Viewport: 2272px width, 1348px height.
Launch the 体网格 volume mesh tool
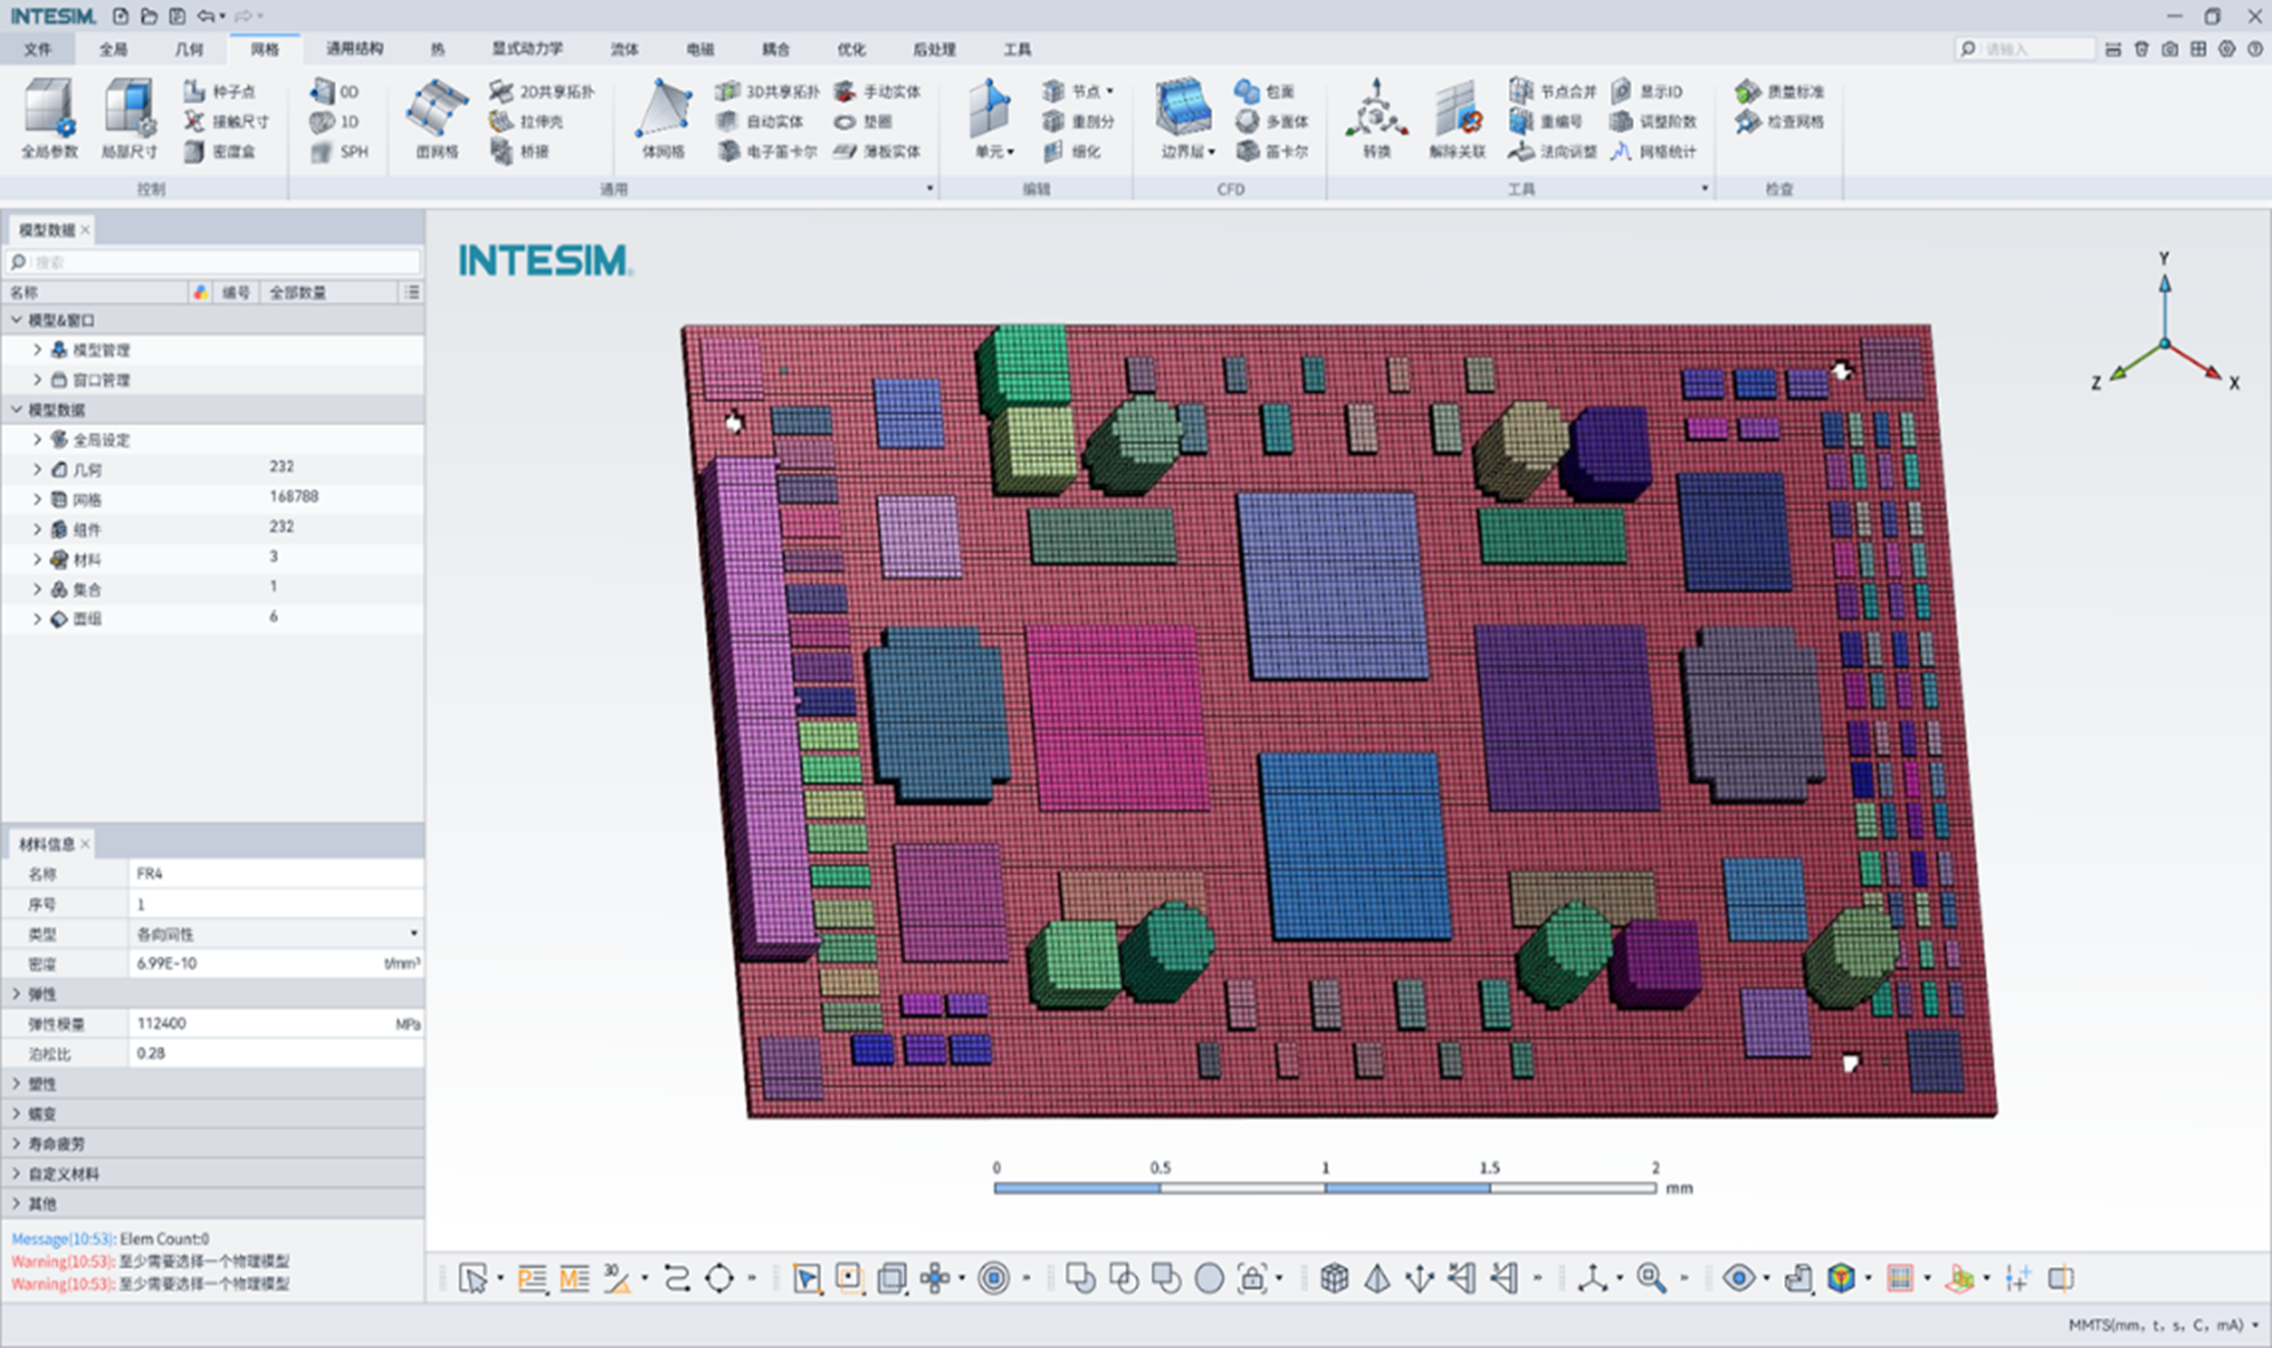(663, 119)
